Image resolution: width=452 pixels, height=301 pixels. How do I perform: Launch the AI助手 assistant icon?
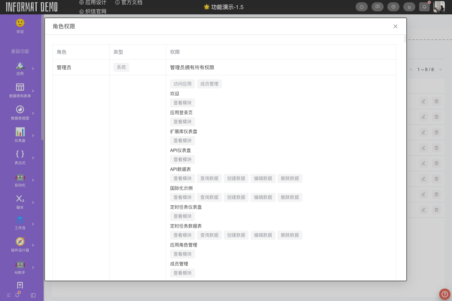20,265
